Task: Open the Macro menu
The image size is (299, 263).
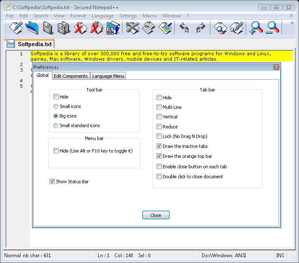Action: [150, 16]
